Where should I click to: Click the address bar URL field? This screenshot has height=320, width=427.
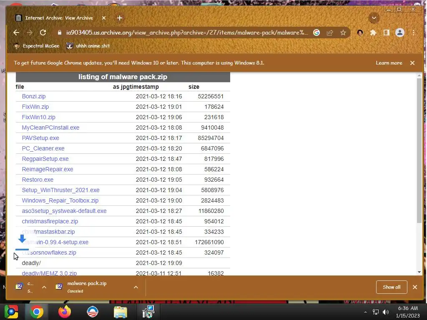tap(187, 32)
